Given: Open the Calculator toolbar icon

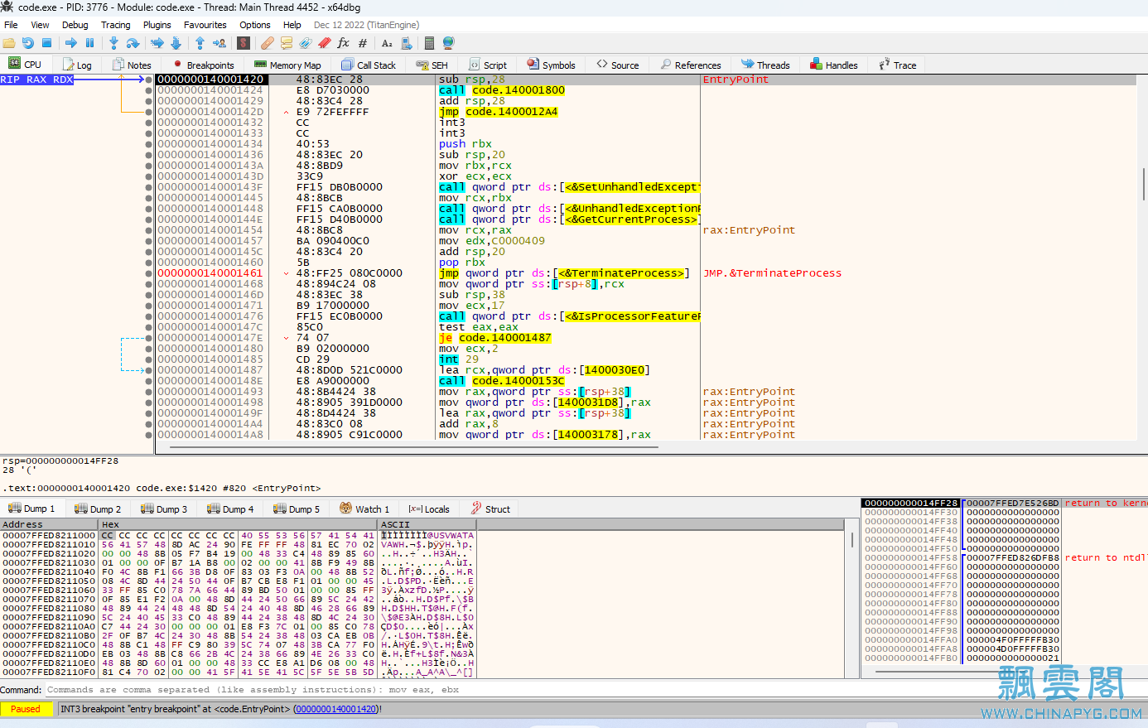Looking at the screenshot, I should click(x=430, y=43).
